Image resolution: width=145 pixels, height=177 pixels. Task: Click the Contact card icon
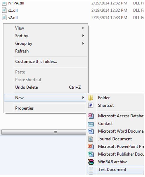tap(91, 124)
